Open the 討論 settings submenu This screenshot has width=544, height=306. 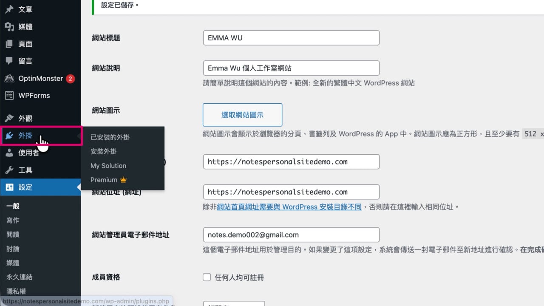13,249
